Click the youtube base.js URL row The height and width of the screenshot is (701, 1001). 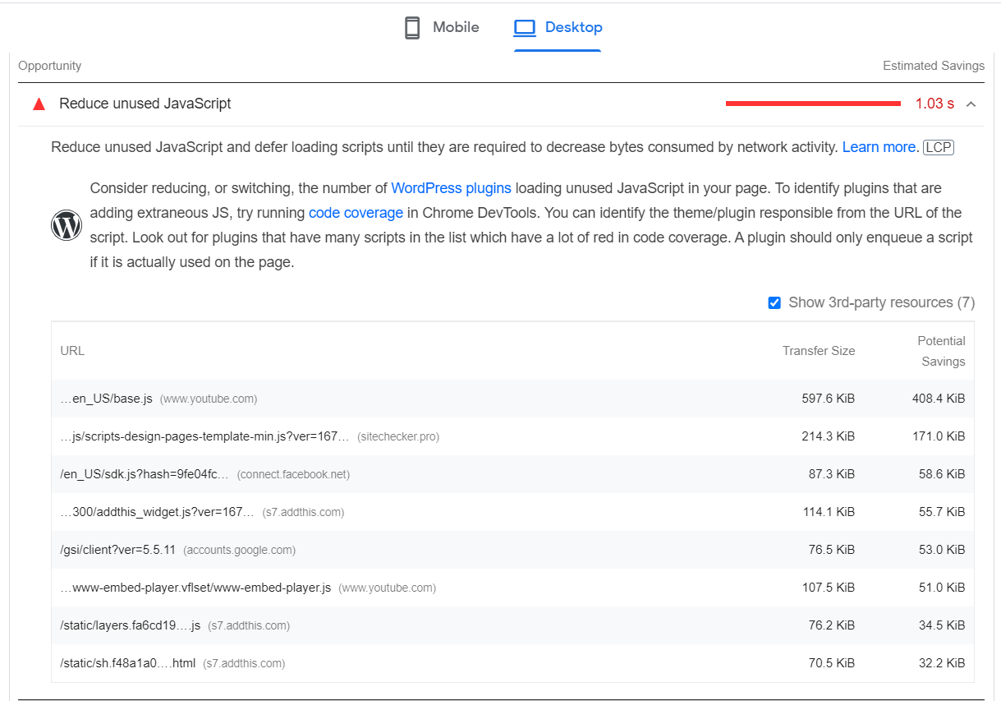pos(107,399)
